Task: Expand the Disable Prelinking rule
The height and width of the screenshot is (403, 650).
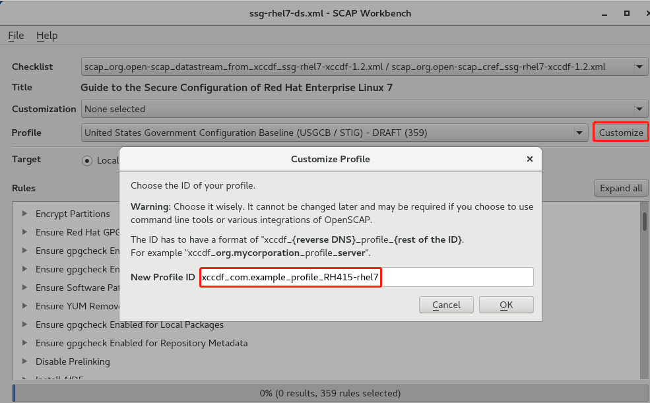Action: [25, 361]
